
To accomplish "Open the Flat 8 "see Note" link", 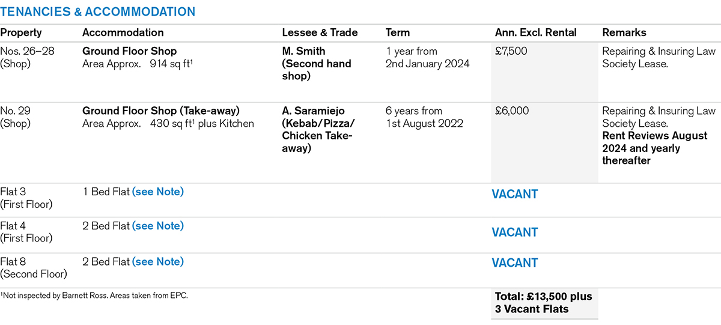I will [x=158, y=261].
